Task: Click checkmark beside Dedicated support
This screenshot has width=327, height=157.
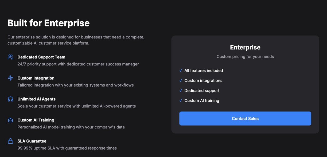Action: point(181,91)
